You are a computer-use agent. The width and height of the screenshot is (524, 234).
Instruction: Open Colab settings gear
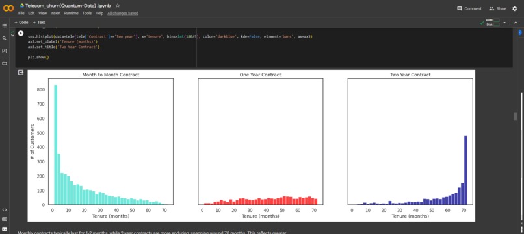[x=515, y=8]
